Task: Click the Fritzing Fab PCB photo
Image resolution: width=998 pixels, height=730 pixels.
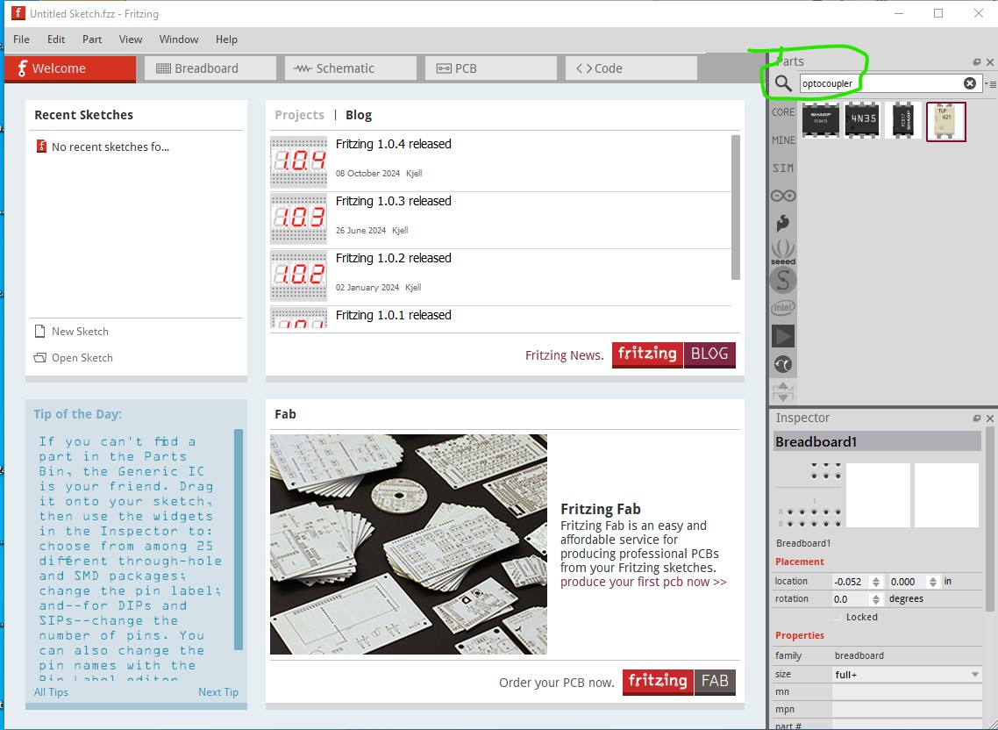Action: pos(408,545)
